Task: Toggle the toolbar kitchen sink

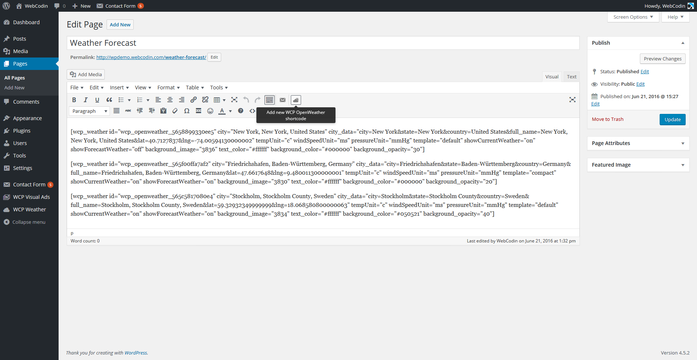Action: 270,100
